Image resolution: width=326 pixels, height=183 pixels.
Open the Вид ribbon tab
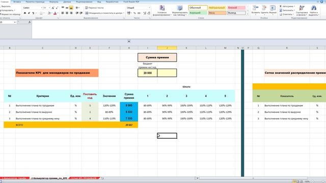pyautogui.click(x=99, y=2)
